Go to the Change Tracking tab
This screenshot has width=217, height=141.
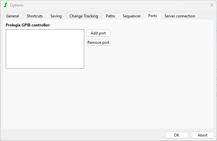[x=84, y=16]
